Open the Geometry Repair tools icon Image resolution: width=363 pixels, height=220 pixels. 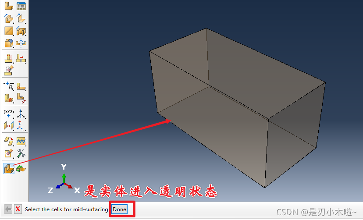click(21, 153)
